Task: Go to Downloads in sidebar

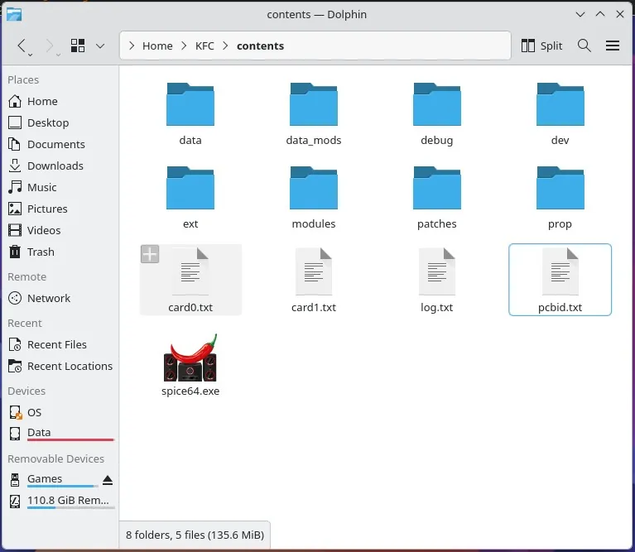Action: [x=55, y=166]
